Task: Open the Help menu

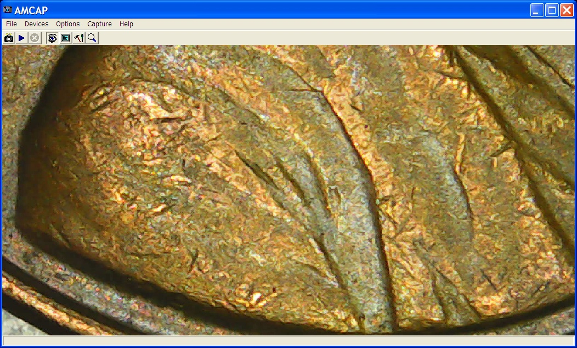Action: click(126, 24)
